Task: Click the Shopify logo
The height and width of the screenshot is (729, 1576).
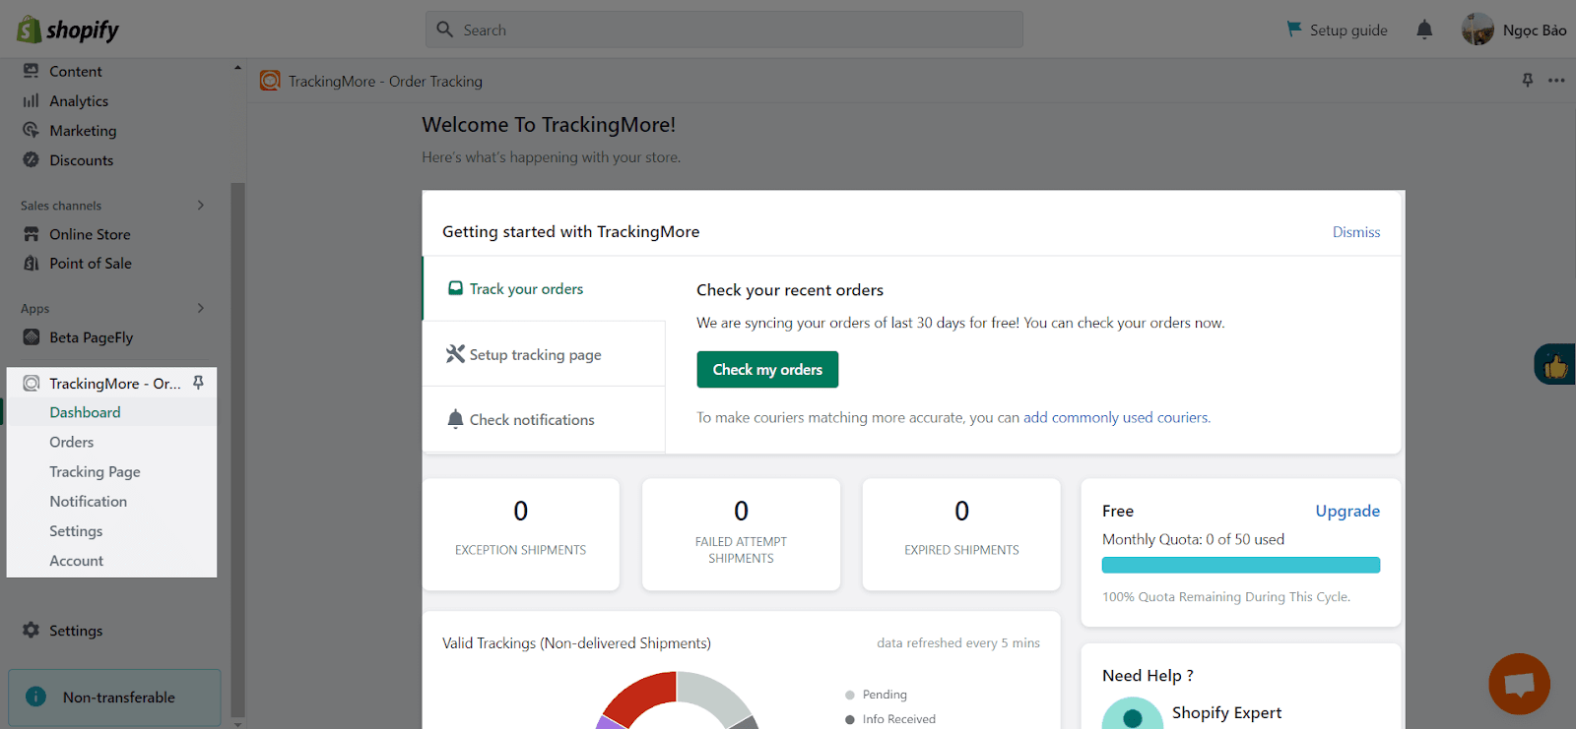Action: click(67, 30)
